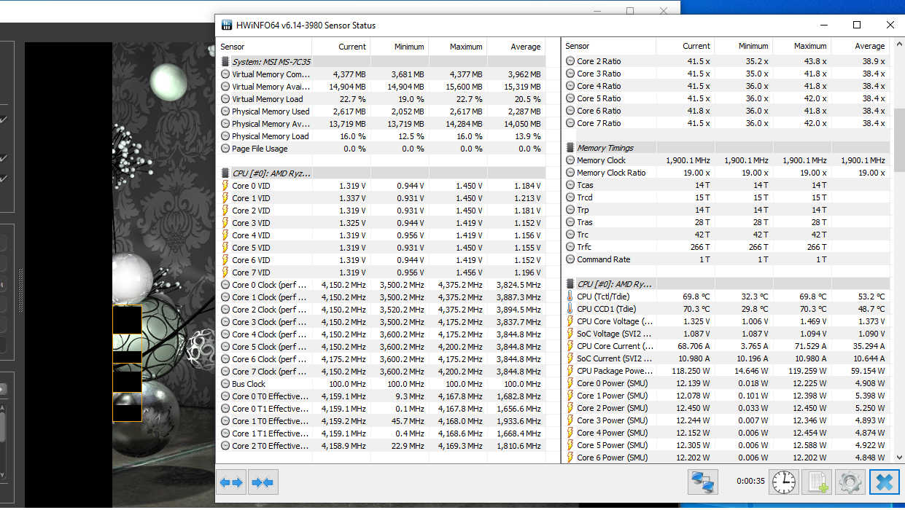This screenshot has height=510, width=905.
Task: Select the Core 6 Power (SMU) row
Action: [726, 458]
